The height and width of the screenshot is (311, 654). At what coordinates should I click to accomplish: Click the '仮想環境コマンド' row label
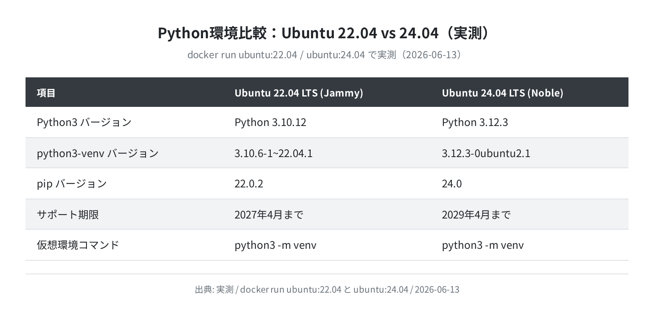click(78, 245)
